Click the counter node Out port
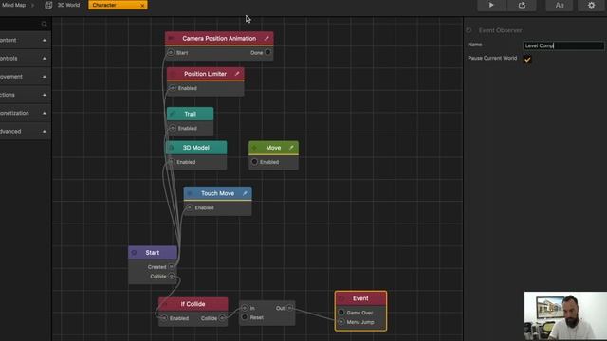The height and width of the screenshot is (341, 607). [x=289, y=308]
